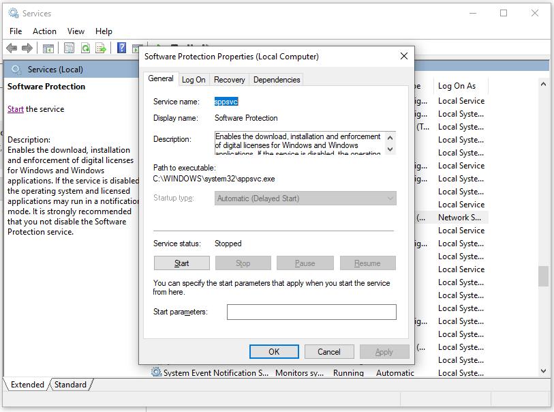The image size is (554, 412).
Task: Click the Start parameters text field
Action: point(311,312)
